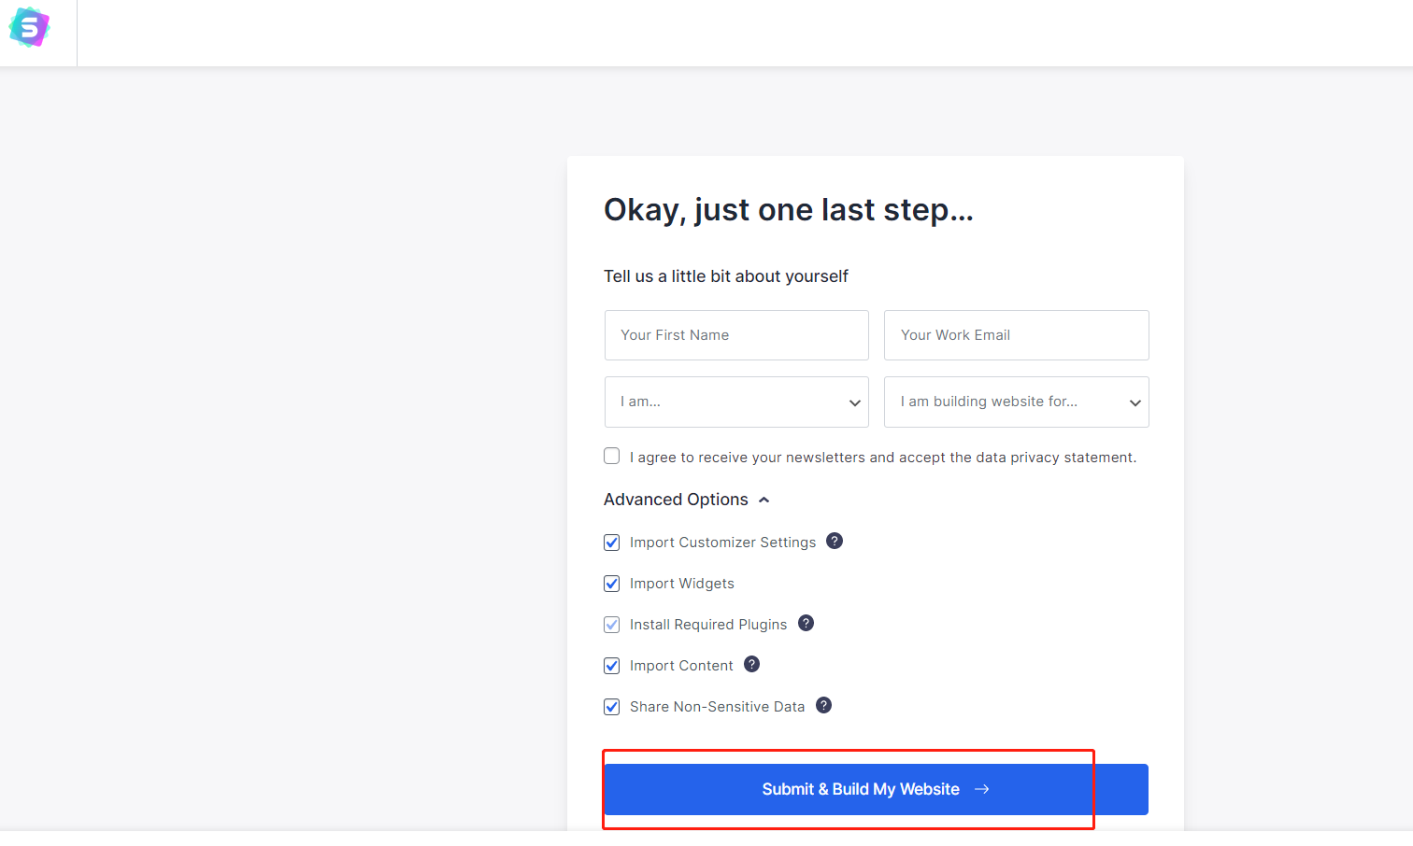Focus the Your First Name field
The width and height of the screenshot is (1413, 846).
tap(736, 335)
